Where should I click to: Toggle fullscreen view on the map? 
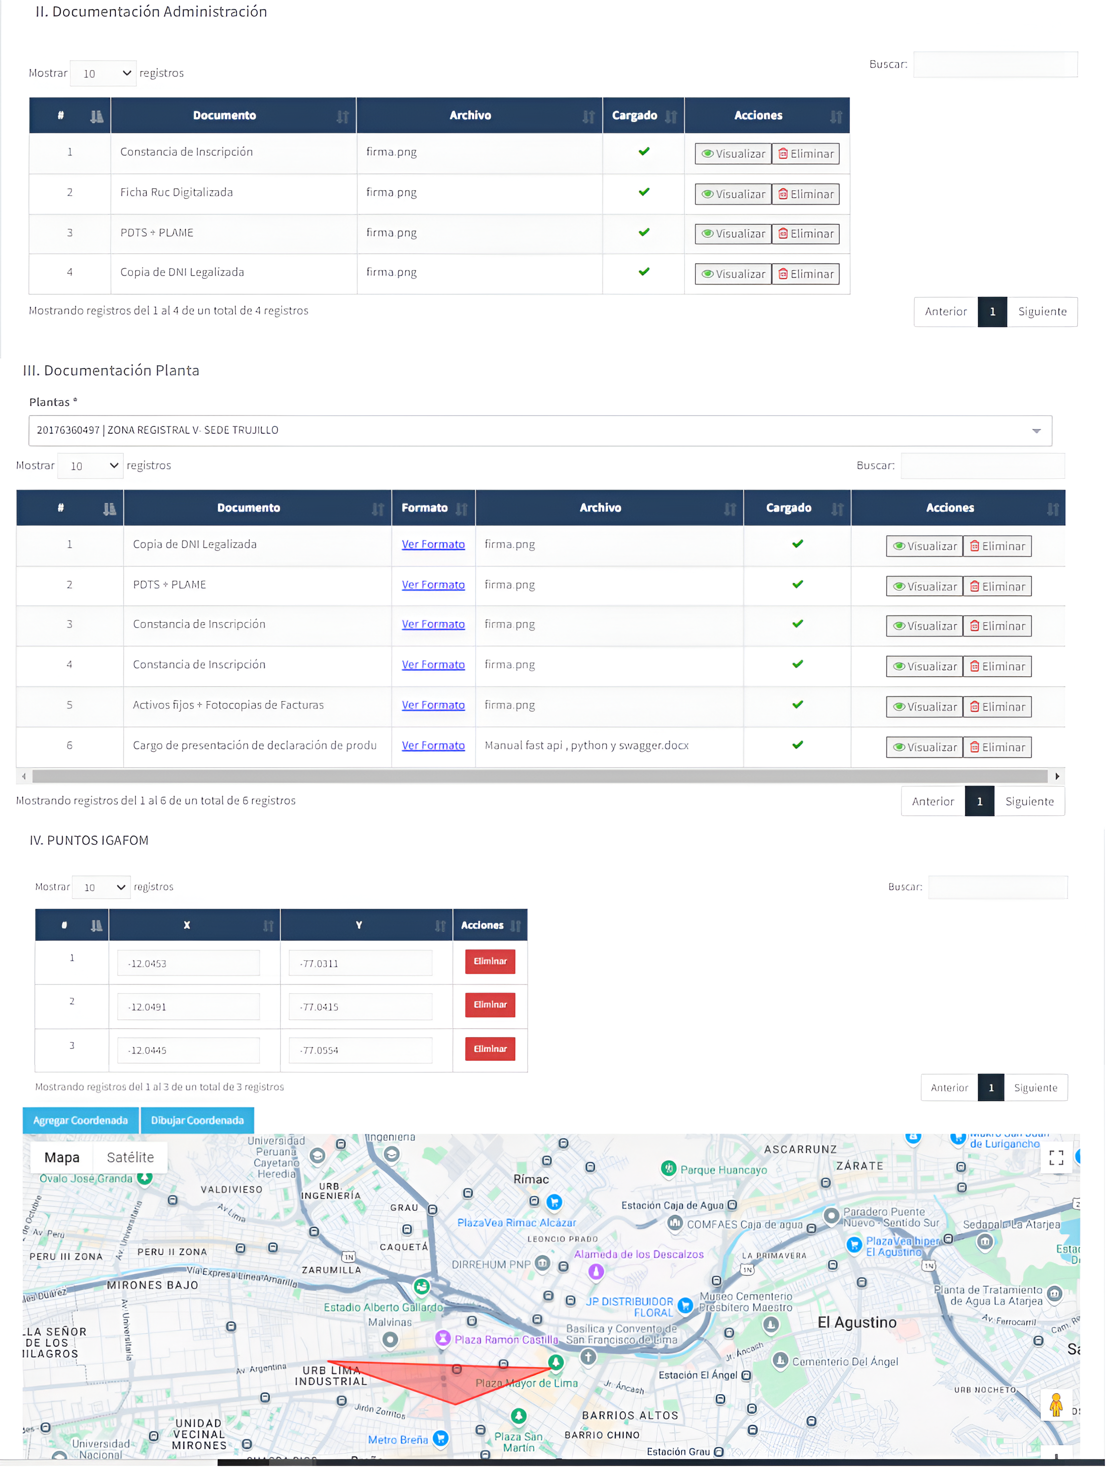(1055, 1157)
